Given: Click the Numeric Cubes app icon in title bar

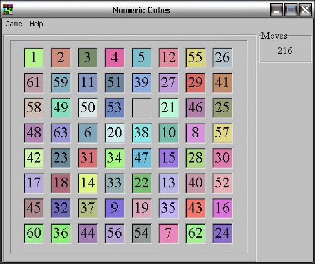Looking at the screenshot, I should (x=8, y=9).
